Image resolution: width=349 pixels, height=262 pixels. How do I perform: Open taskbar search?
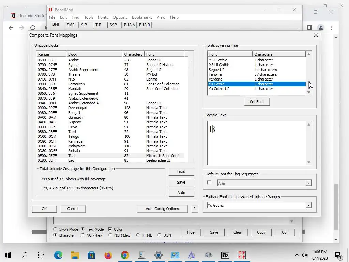click(25, 255)
